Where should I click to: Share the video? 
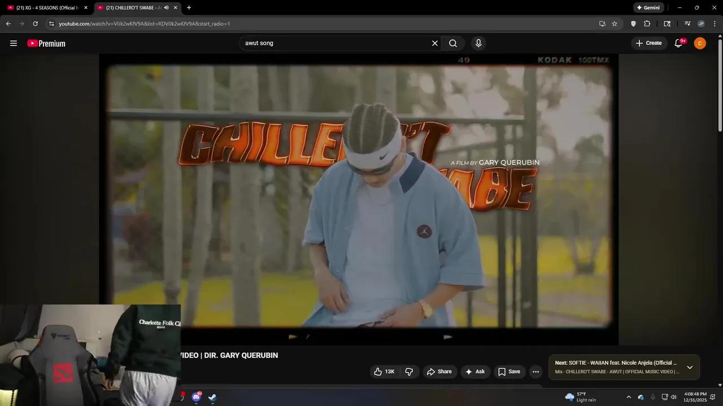439,372
